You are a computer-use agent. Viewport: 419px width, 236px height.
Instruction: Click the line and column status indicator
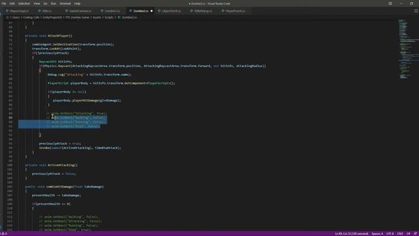352,233
